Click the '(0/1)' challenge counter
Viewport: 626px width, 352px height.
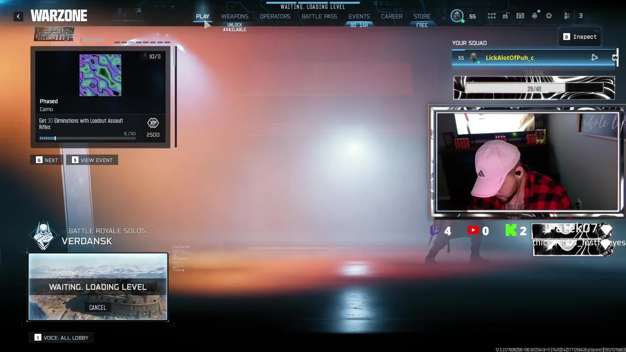pos(155,57)
